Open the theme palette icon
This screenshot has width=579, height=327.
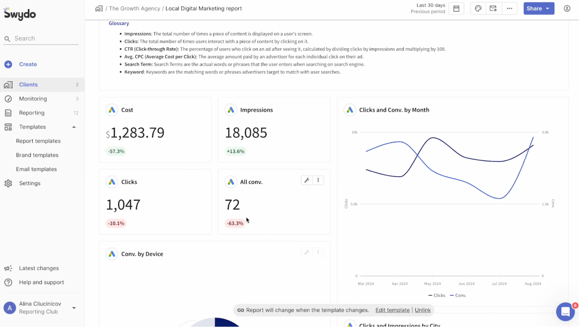coord(478,8)
